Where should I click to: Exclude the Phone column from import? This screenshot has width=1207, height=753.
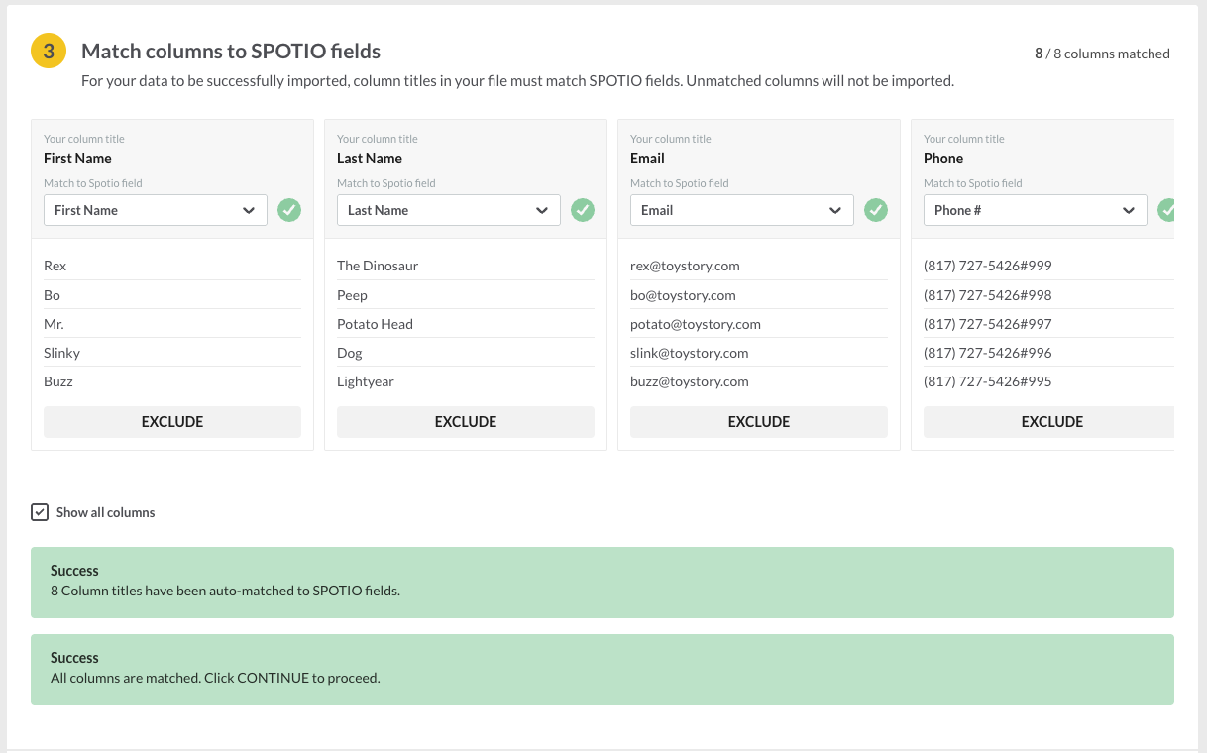(x=1050, y=422)
